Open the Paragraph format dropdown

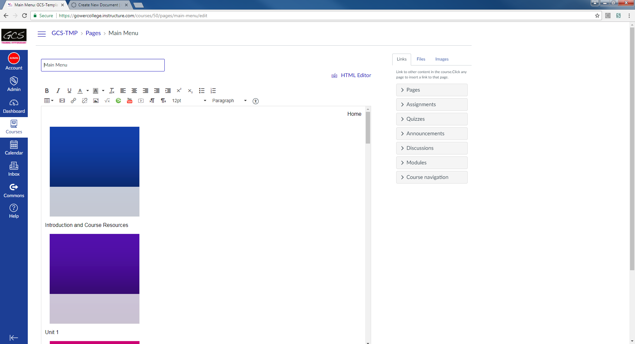pyautogui.click(x=230, y=101)
